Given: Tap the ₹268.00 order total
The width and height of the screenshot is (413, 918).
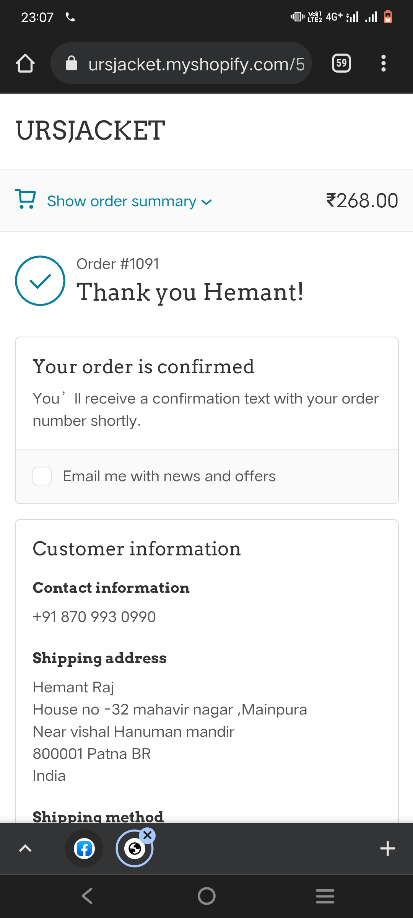Looking at the screenshot, I should click(x=362, y=201).
